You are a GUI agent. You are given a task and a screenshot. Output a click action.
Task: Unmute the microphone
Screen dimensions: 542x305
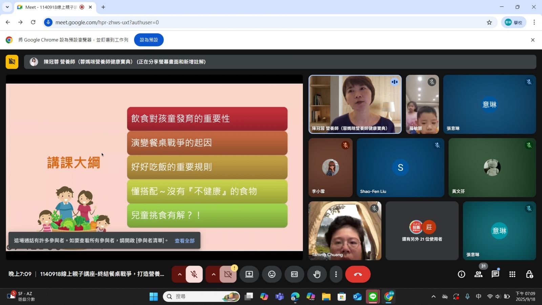tap(194, 274)
